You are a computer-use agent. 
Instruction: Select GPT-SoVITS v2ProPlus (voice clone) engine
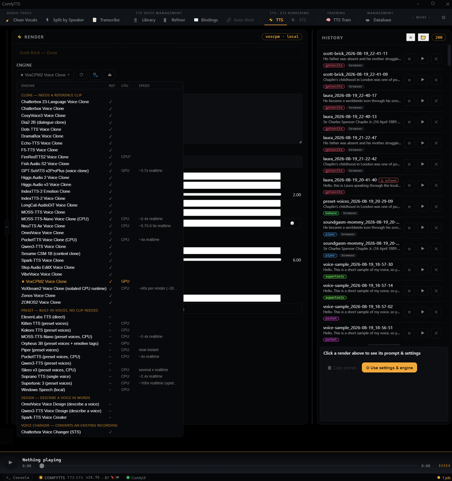(100, 171)
